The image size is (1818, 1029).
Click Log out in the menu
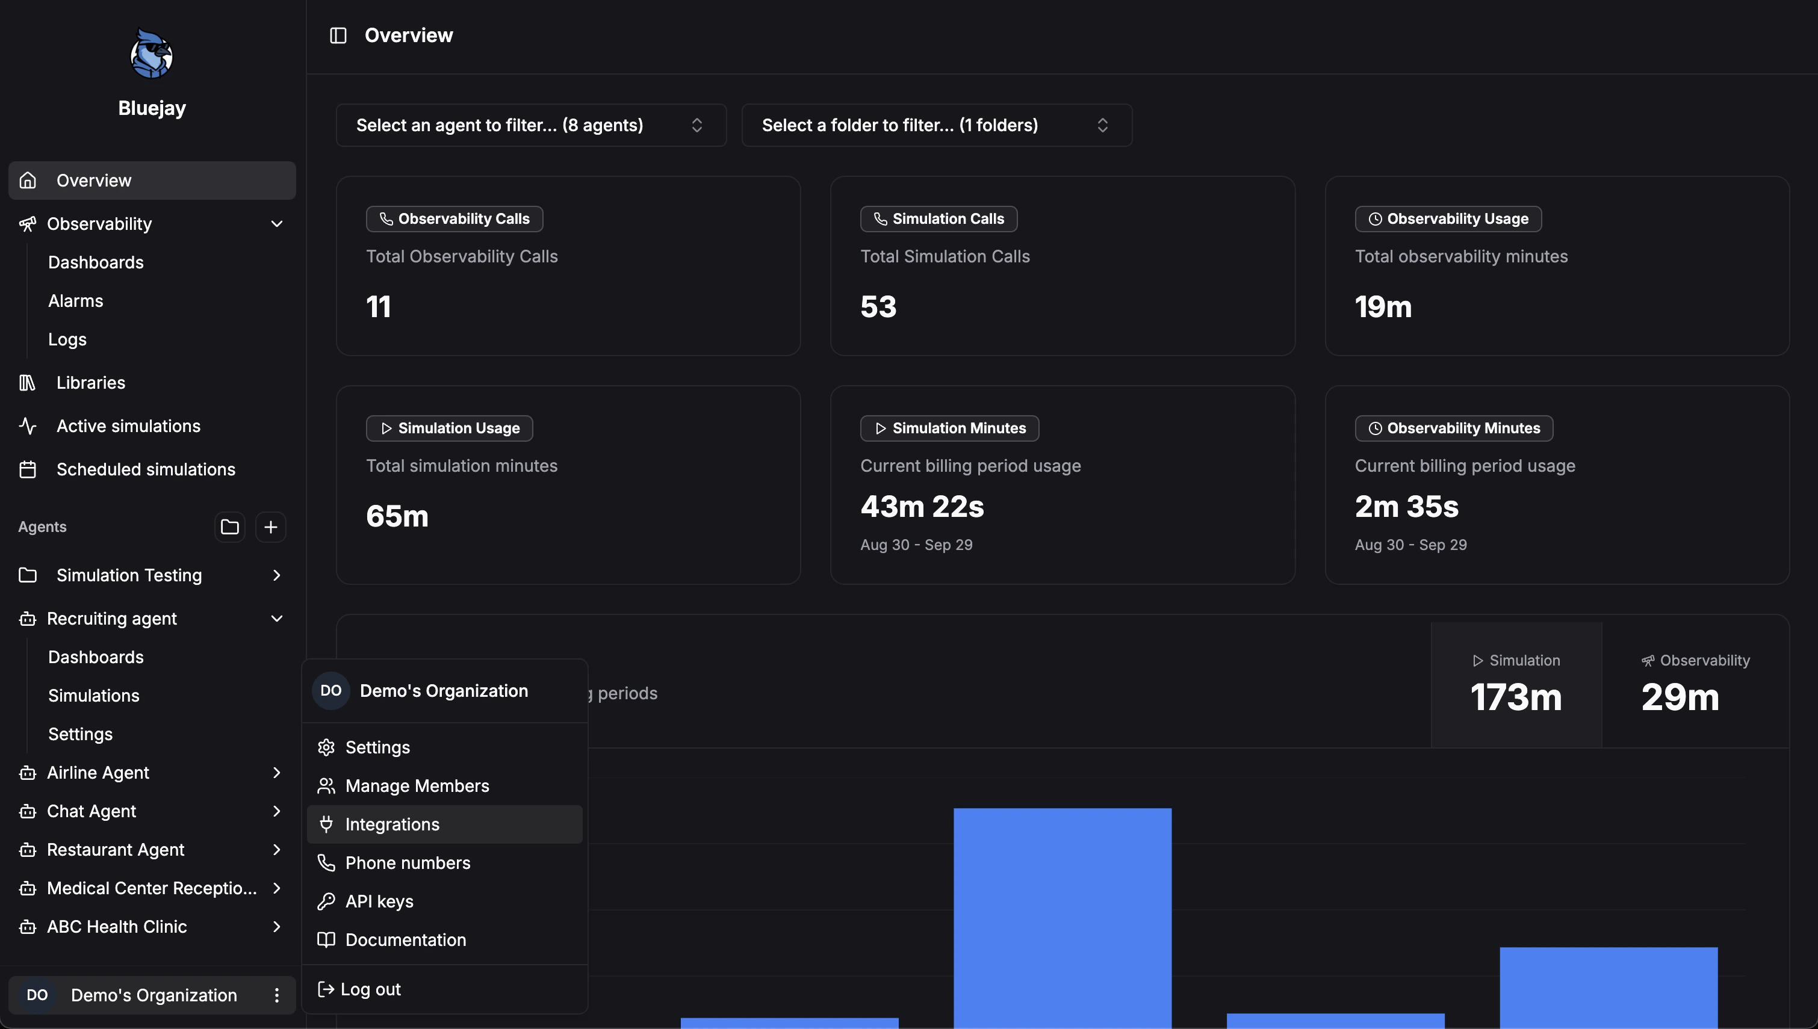[370, 989]
